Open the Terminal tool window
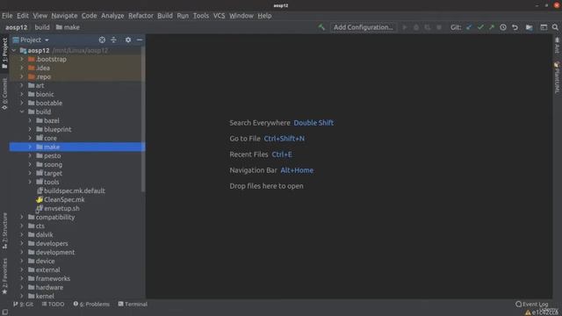Screen dimensions: 562x316 [133, 305]
